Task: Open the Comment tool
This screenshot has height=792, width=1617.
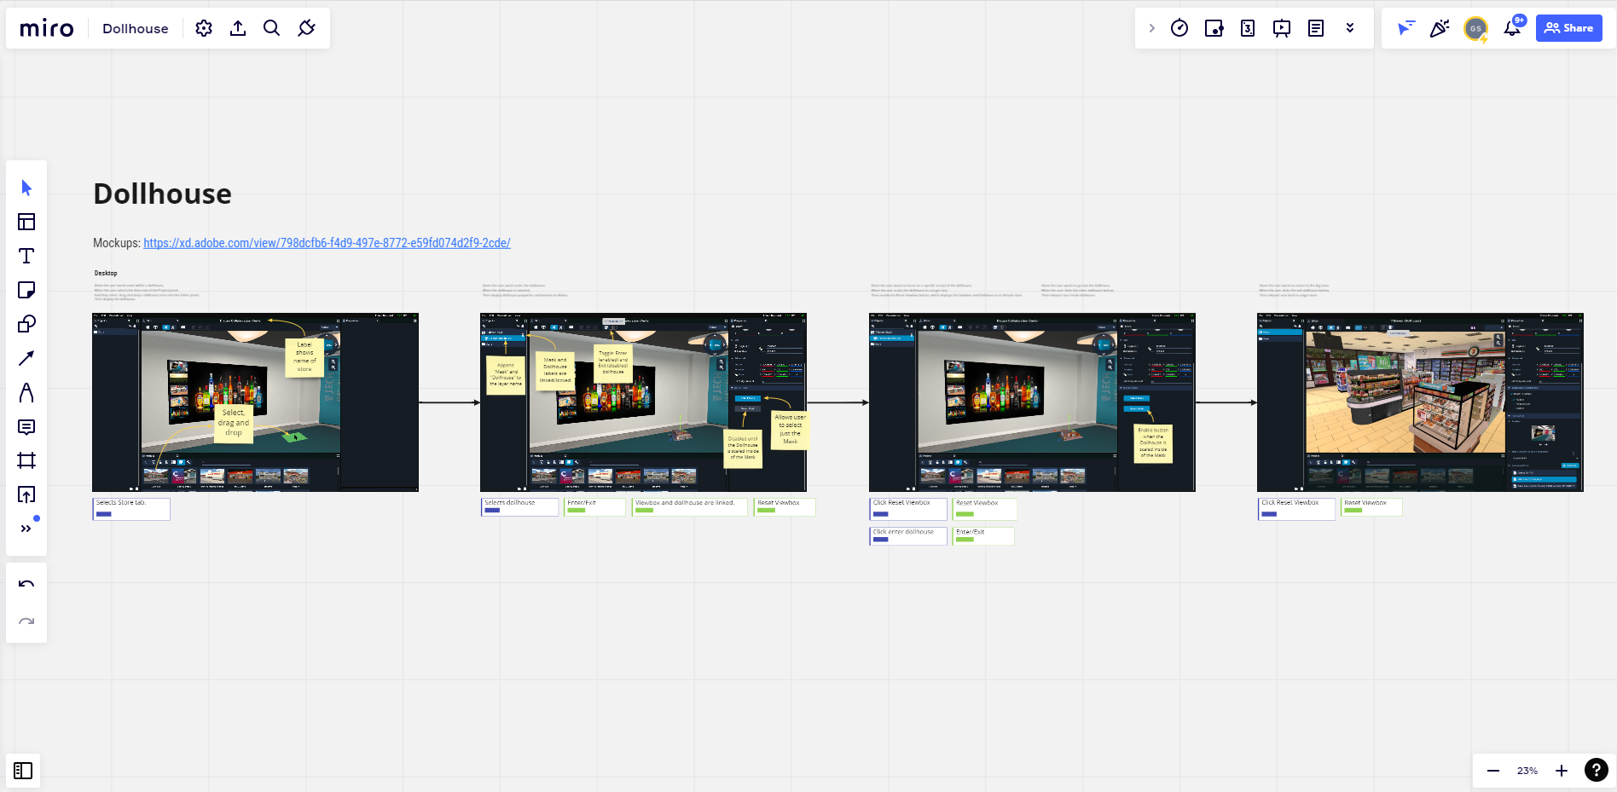Action: [x=26, y=426]
